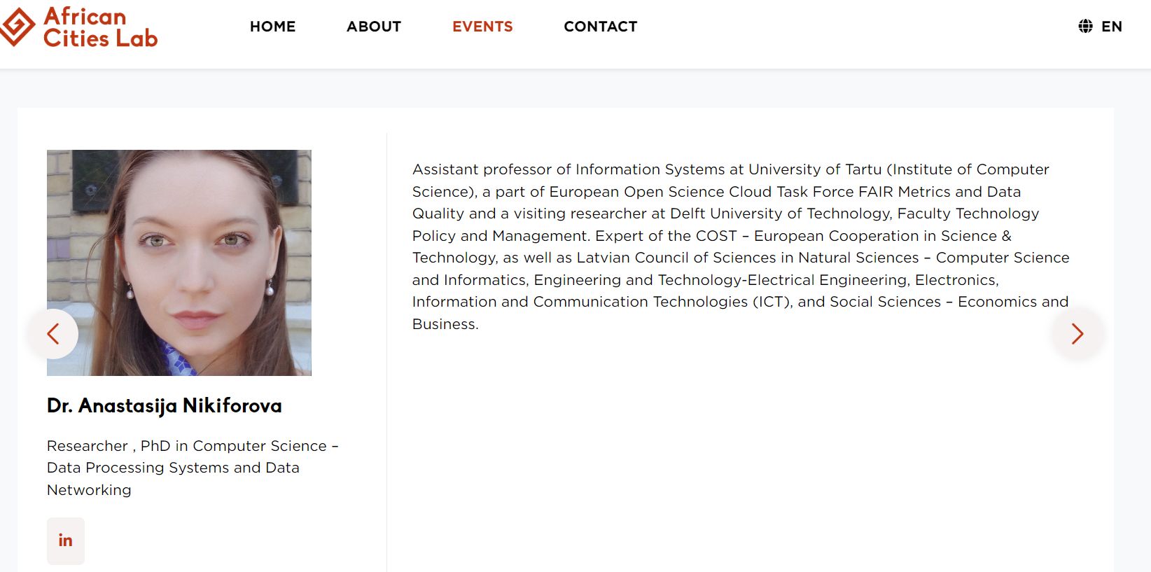Click the speaker biography paragraph
Image resolution: width=1151 pixels, height=572 pixels.
click(x=741, y=246)
